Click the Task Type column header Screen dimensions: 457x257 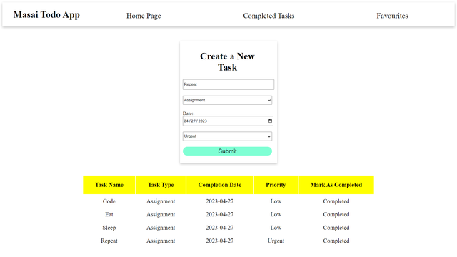[x=161, y=185]
